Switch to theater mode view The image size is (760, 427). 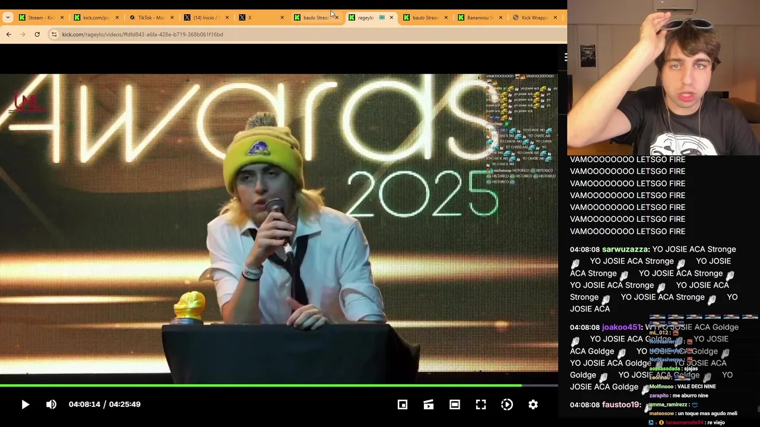(455, 404)
